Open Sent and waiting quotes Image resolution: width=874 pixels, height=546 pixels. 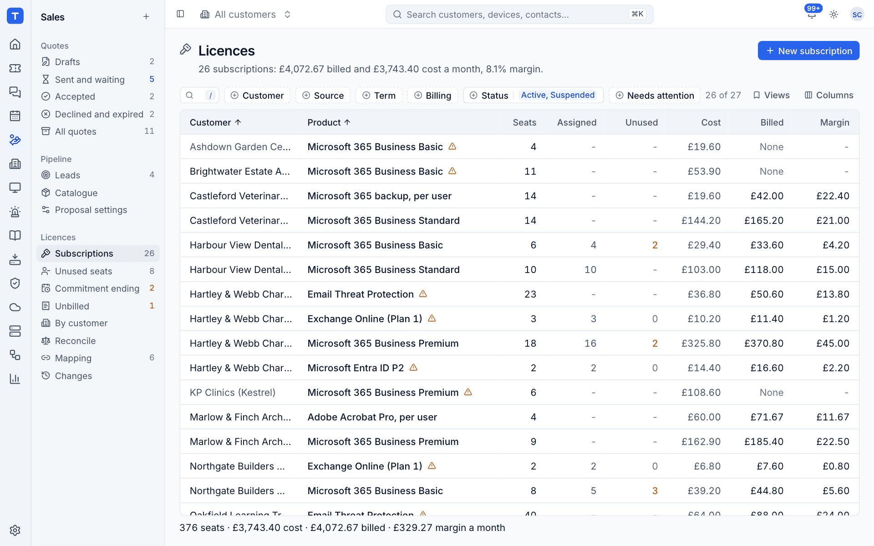click(x=98, y=80)
